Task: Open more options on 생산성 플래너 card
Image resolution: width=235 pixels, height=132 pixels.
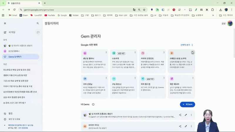Action: pos(106,53)
